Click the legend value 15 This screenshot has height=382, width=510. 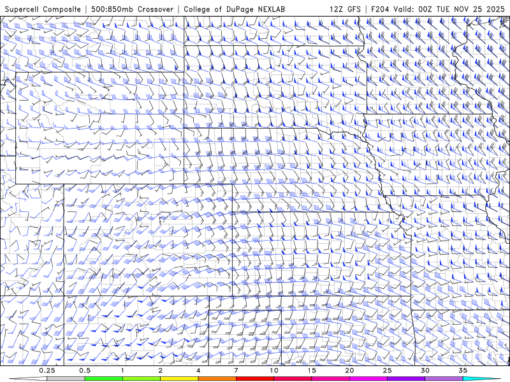coord(312,371)
